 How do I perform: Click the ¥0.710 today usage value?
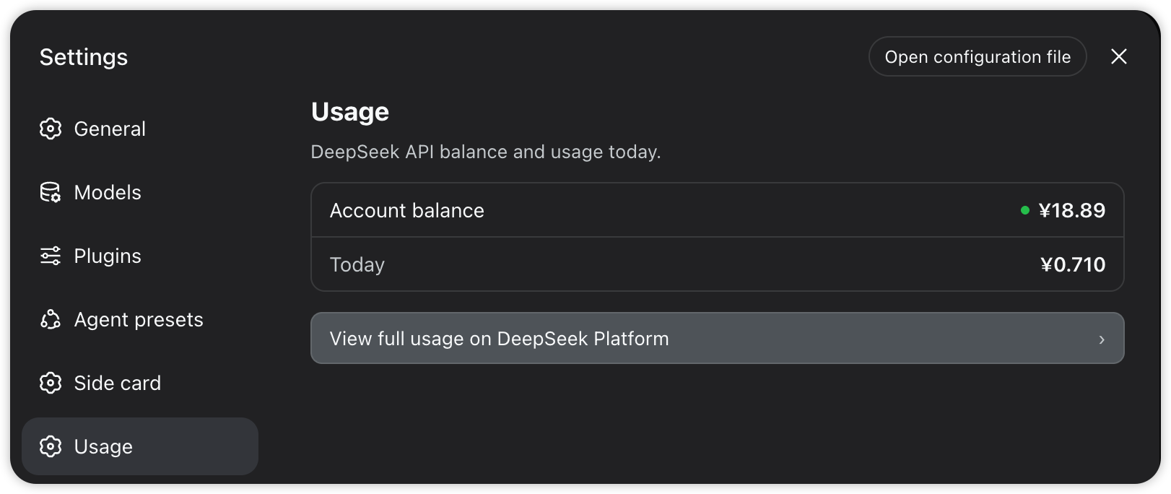[x=1073, y=264]
